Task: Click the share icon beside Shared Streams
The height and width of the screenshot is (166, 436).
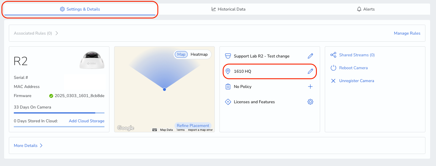Action: click(333, 55)
